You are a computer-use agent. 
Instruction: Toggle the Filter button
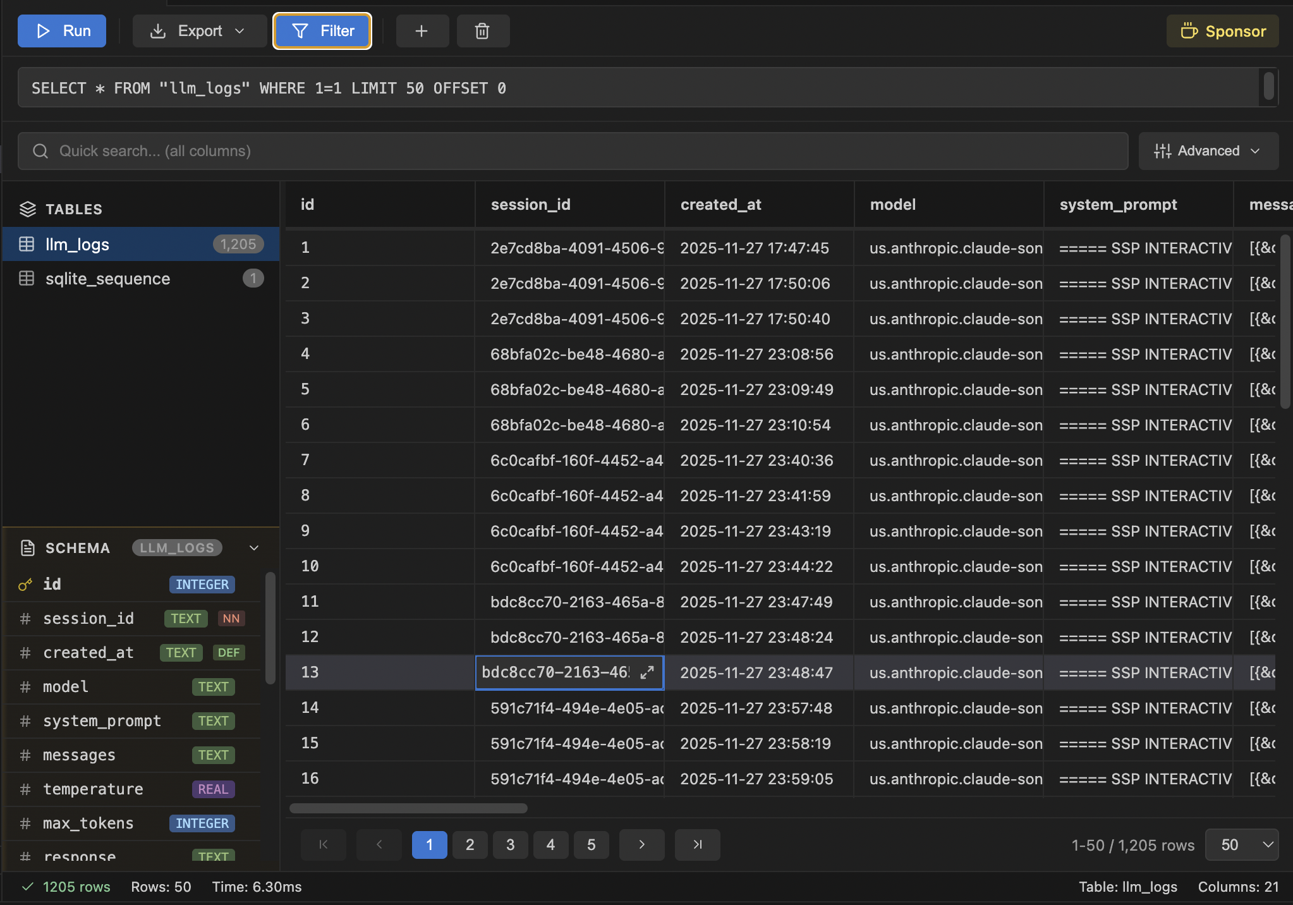click(322, 31)
